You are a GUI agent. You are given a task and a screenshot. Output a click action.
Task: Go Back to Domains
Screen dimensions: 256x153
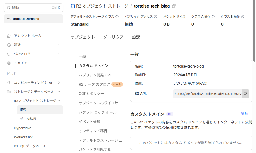33,19
